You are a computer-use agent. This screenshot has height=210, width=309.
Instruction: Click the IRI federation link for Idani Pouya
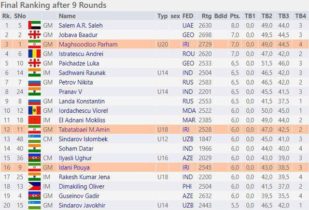click(x=186, y=167)
